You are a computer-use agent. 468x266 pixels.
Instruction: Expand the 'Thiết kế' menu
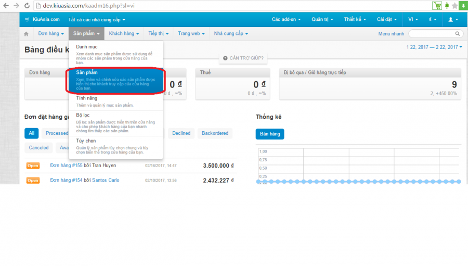[x=355, y=19]
